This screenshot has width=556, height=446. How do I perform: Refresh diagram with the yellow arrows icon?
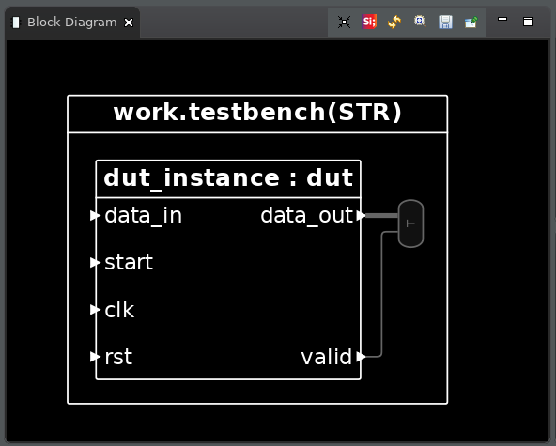pyautogui.click(x=394, y=22)
